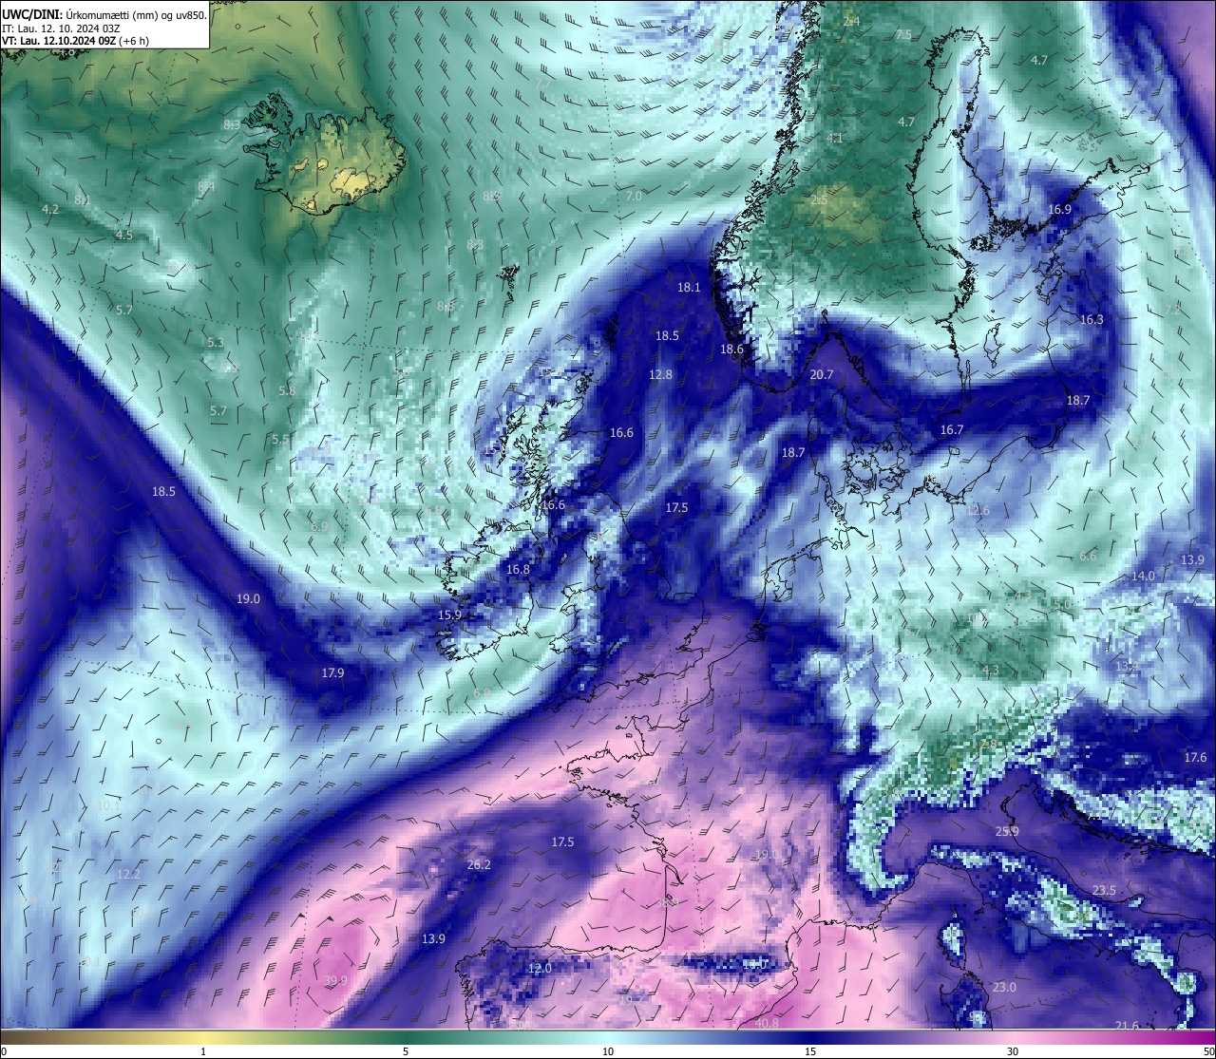This screenshot has height=1059, width=1216.
Task: Select the 16.8 value label
Action: pos(518,570)
